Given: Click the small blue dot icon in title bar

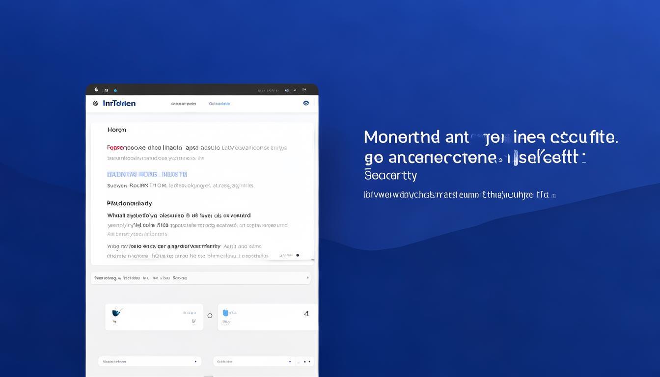Looking at the screenshot, I should (115, 90).
